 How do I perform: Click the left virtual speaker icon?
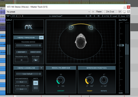(71, 27)
